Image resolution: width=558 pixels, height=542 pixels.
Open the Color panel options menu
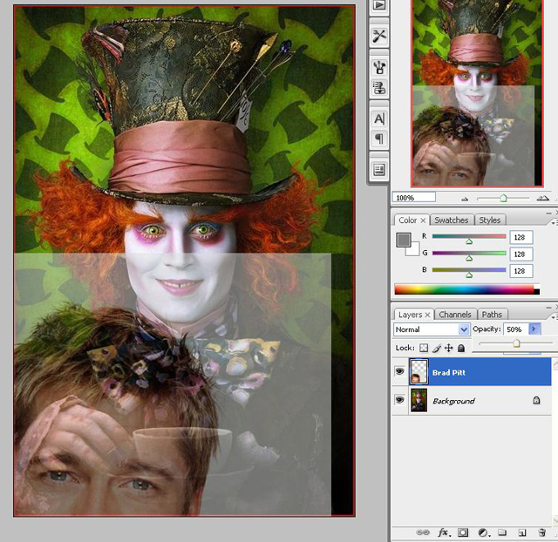555,223
